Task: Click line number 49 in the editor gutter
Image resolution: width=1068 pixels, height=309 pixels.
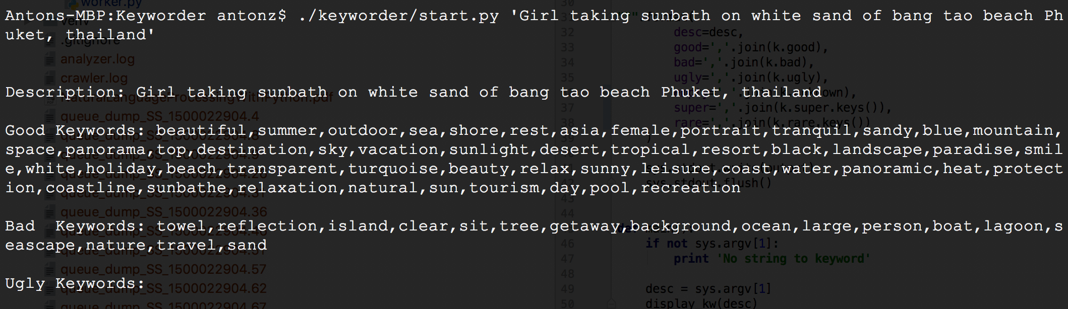Action: [567, 289]
